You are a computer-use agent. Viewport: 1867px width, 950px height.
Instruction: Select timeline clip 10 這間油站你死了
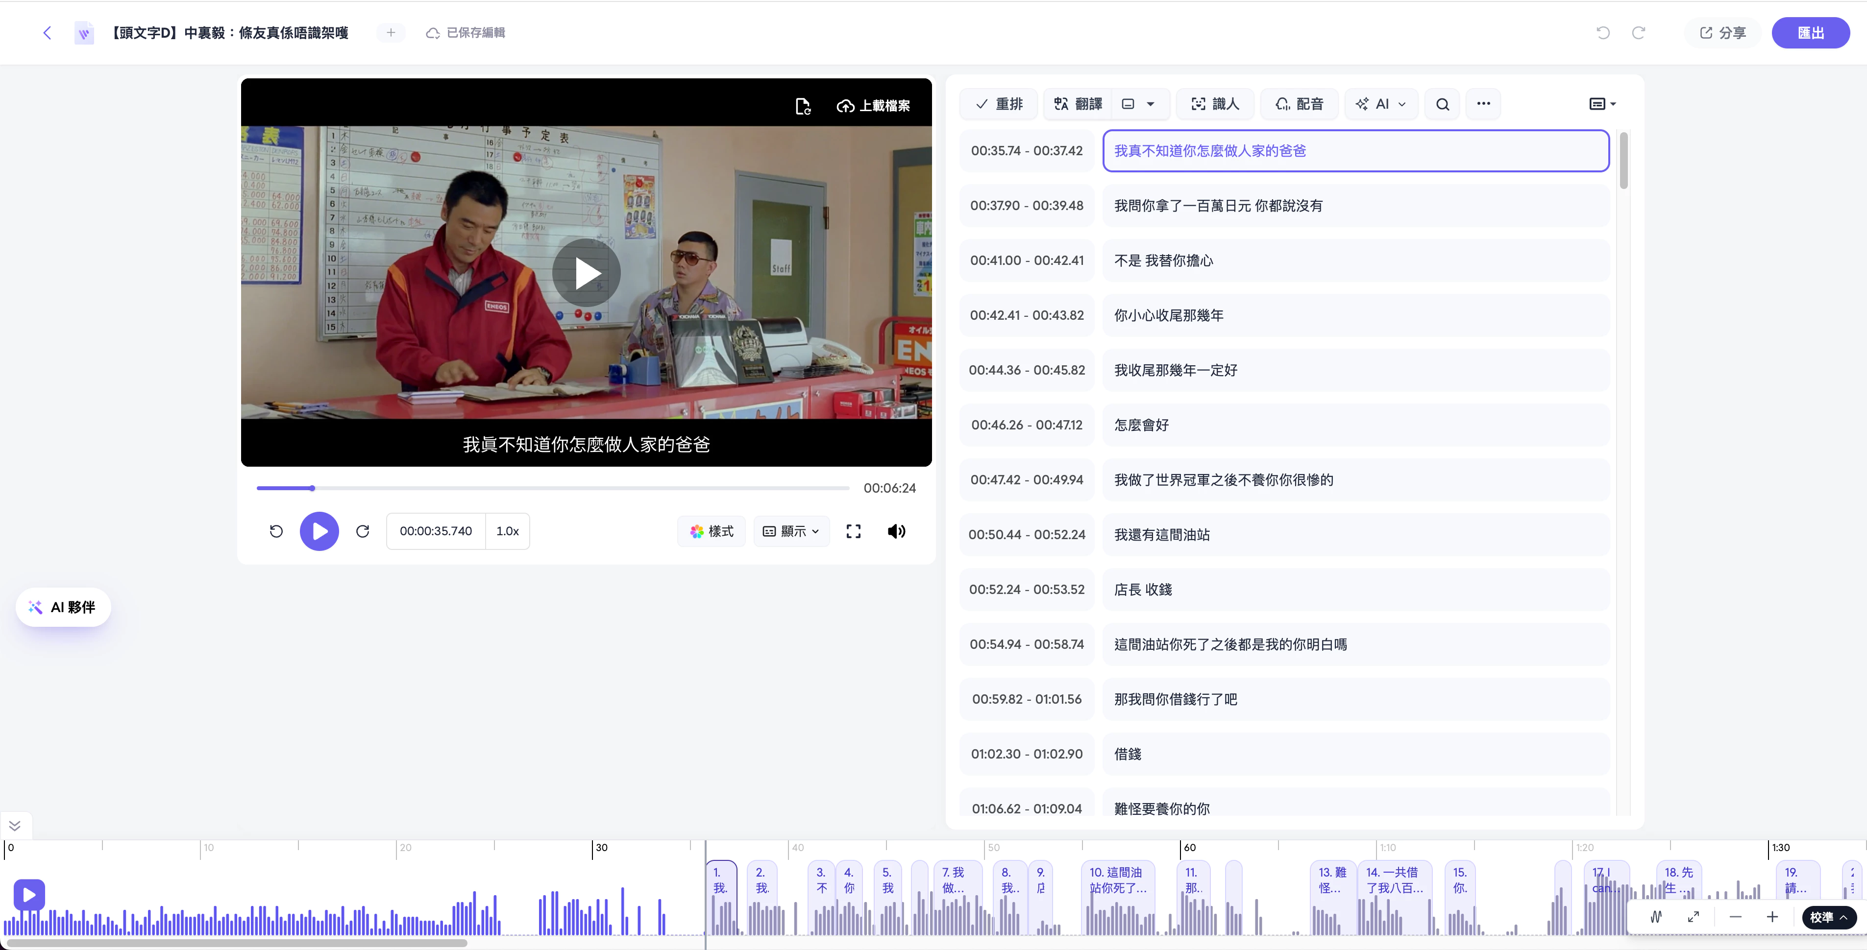click(1118, 898)
